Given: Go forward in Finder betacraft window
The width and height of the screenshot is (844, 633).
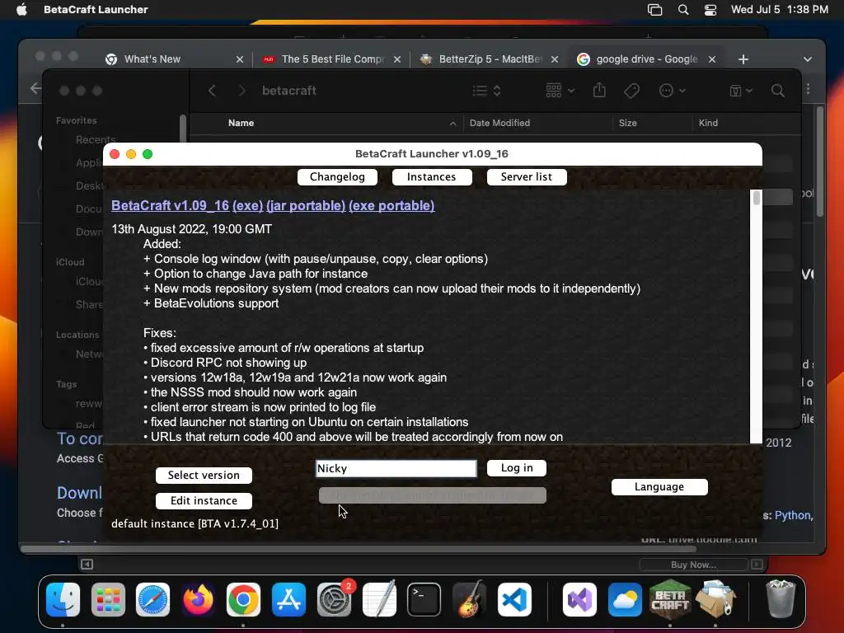Looking at the screenshot, I should (241, 91).
